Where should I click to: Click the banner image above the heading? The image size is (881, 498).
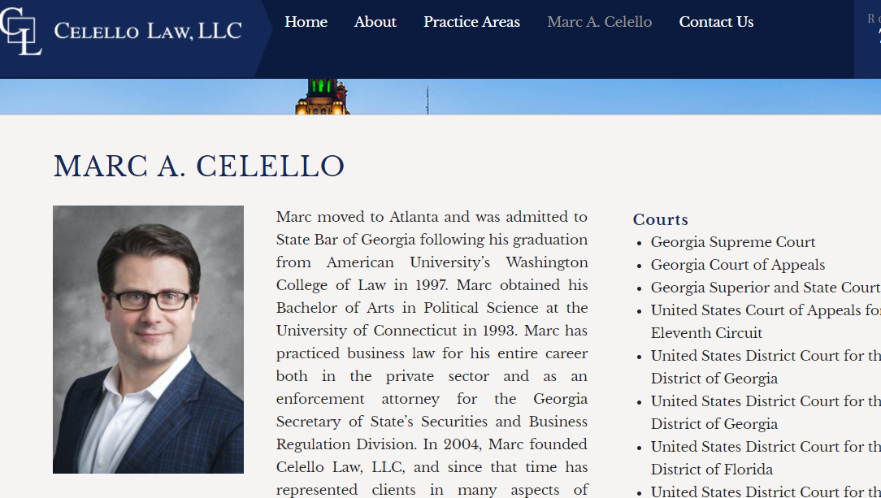click(440, 97)
